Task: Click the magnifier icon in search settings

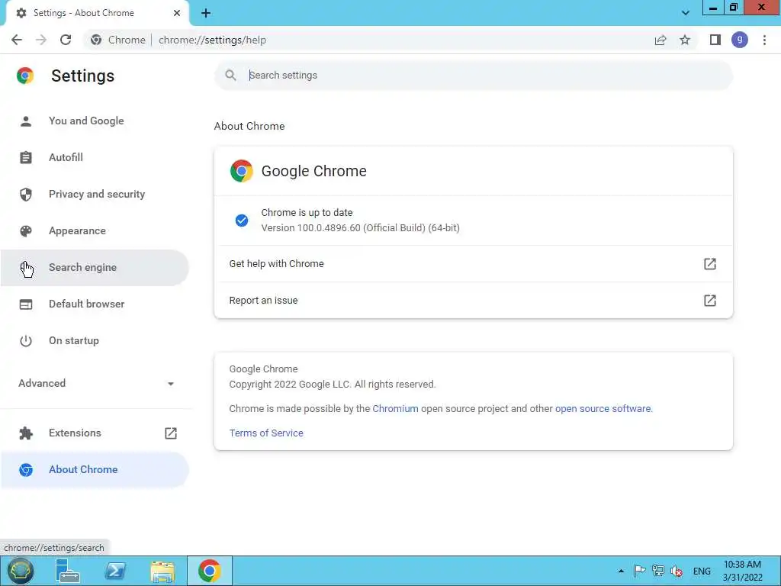Action: (x=230, y=76)
